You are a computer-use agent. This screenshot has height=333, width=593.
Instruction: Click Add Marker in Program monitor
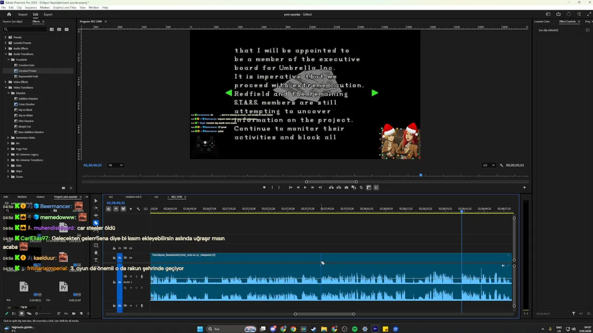[x=264, y=187]
